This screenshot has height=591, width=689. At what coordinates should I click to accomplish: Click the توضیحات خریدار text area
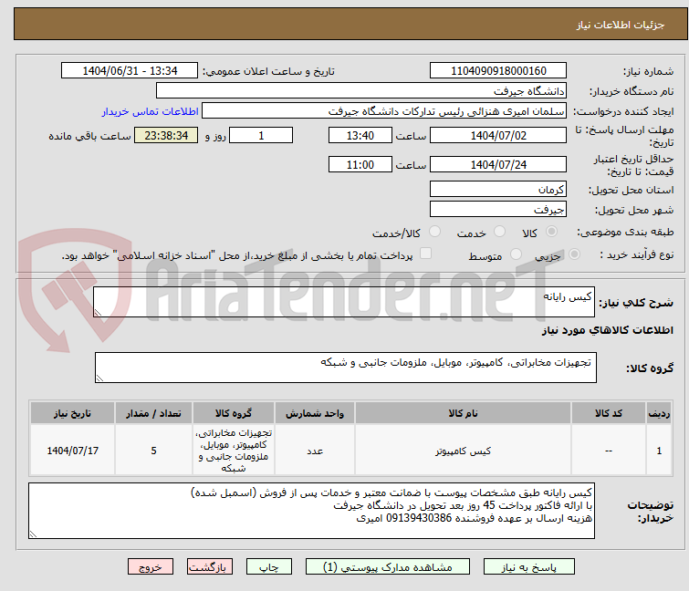[311, 511]
